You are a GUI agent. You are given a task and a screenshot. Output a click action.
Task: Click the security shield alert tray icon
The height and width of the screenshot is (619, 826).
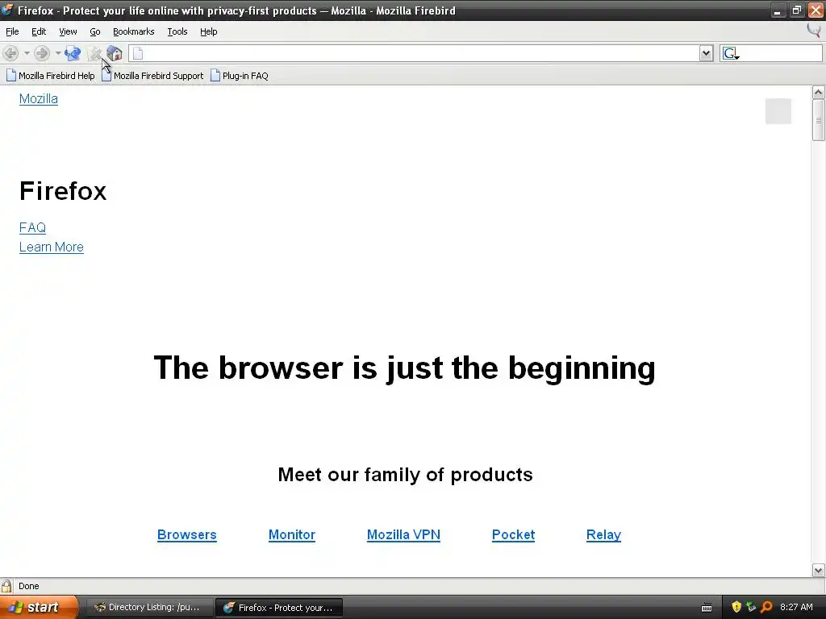coord(736,607)
